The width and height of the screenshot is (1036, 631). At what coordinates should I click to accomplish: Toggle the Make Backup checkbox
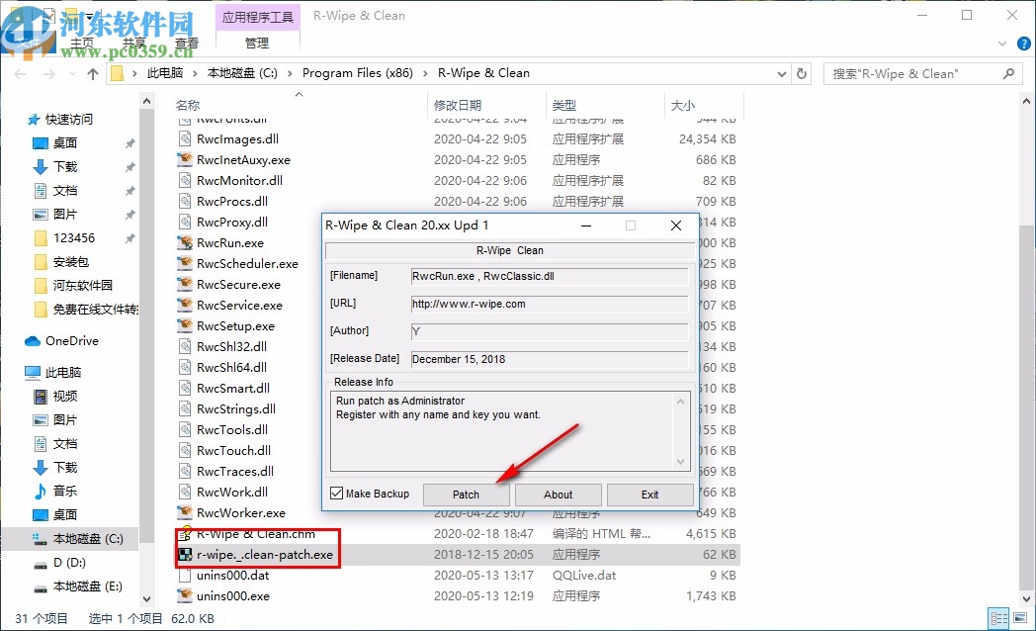337,493
